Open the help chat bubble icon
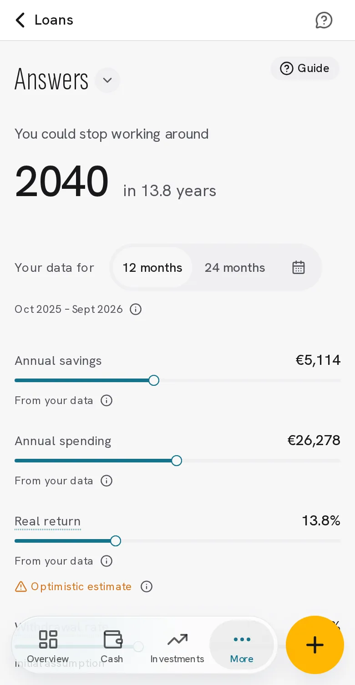Screen dimensions: 355x685 coord(324,20)
